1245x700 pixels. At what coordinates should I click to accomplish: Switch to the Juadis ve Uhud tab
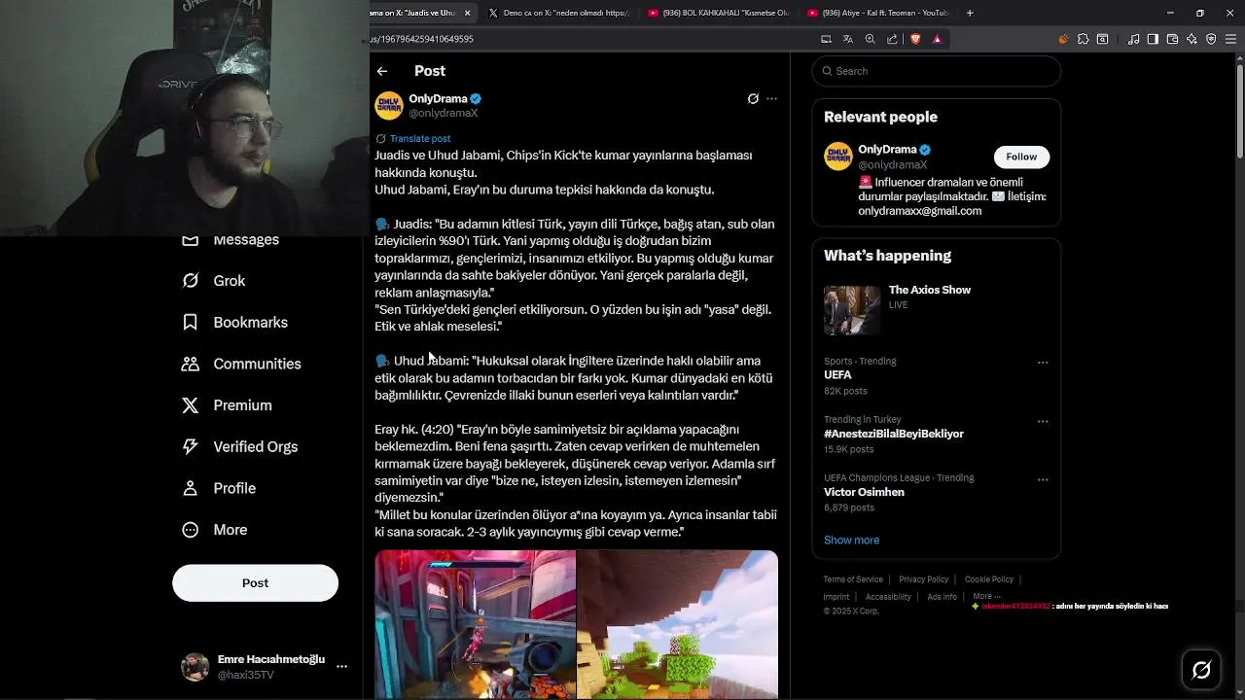[x=413, y=13]
